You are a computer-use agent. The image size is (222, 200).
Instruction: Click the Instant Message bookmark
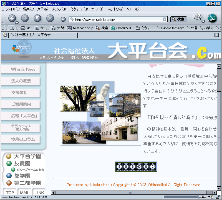click(171, 28)
